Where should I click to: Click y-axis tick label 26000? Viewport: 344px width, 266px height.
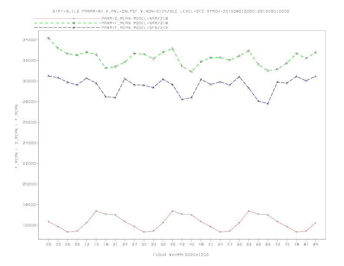(29, 123)
